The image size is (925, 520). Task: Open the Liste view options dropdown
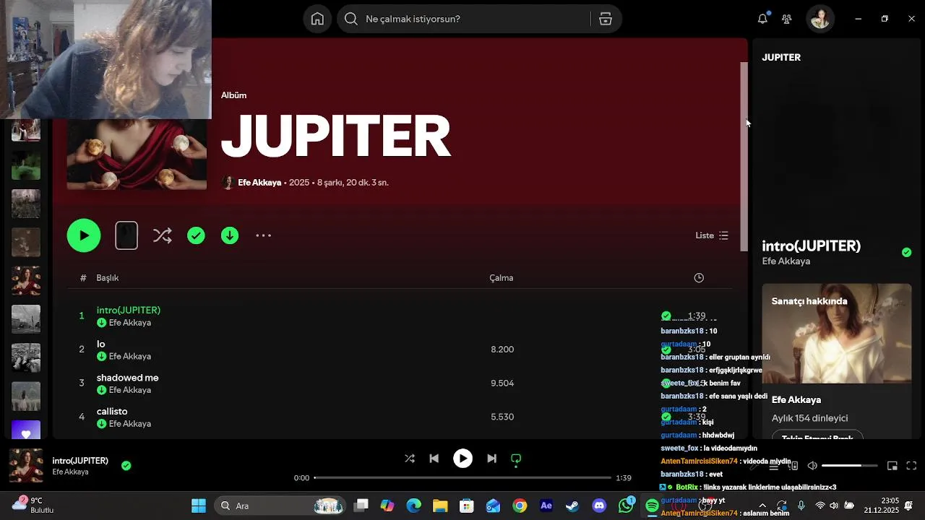712,235
